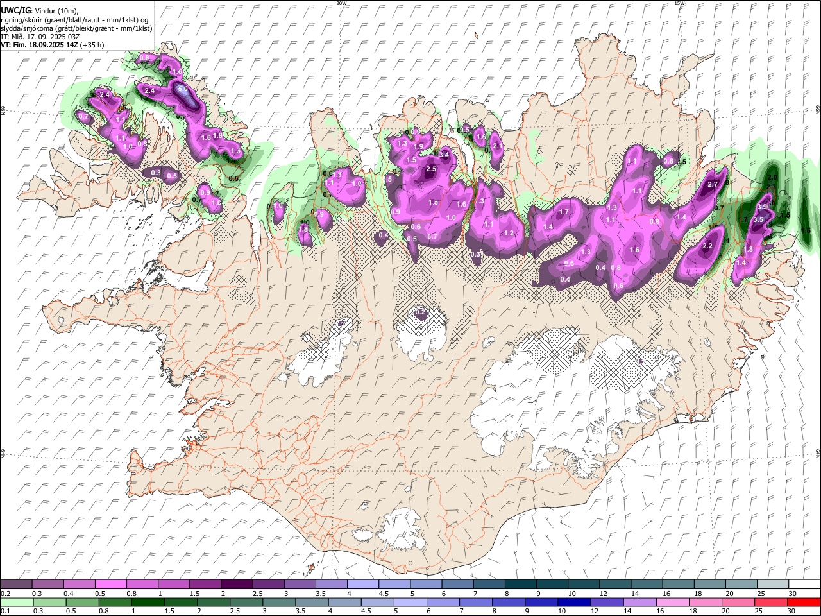Click the 0.5 bright pink swatch in the upper legend row

click(x=110, y=585)
